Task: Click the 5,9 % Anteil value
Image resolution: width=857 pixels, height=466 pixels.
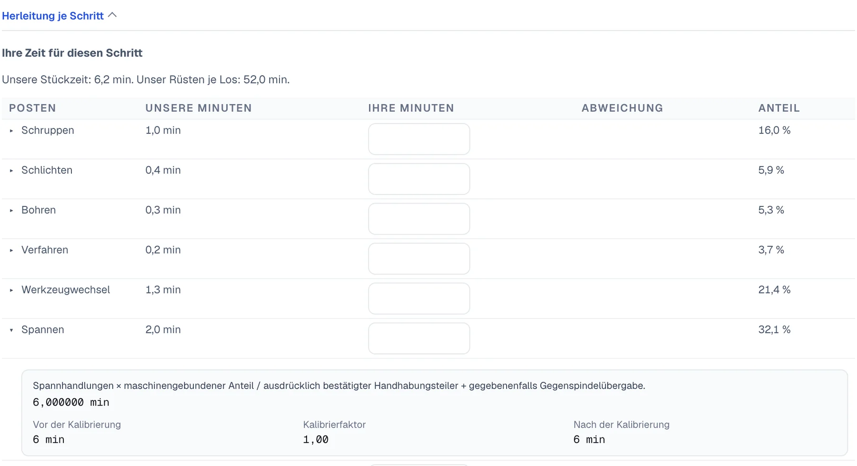Action: 771,170
